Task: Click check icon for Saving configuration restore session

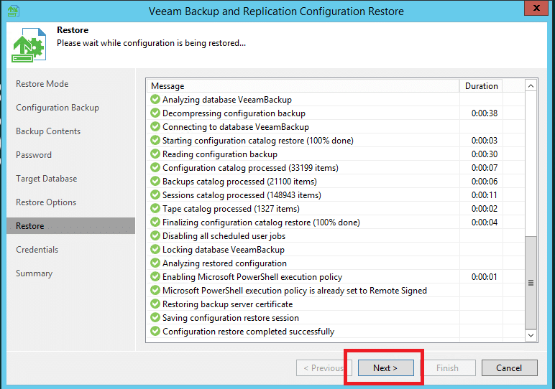Action: 155,318
